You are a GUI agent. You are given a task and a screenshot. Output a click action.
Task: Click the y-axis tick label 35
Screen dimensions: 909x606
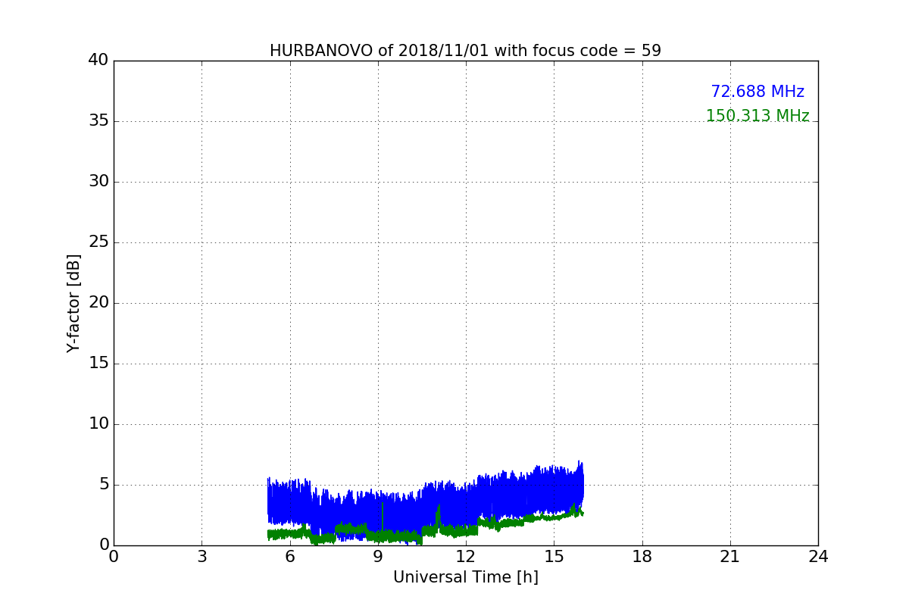[98, 121]
